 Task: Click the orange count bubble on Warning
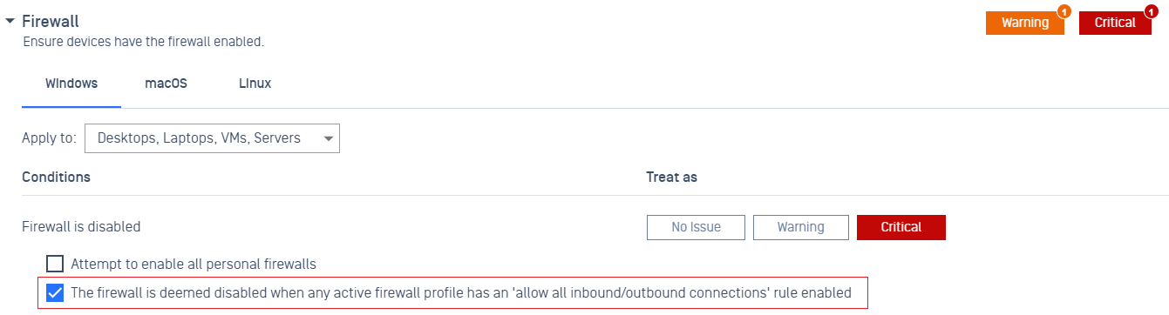pyautogui.click(x=1064, y=11)
